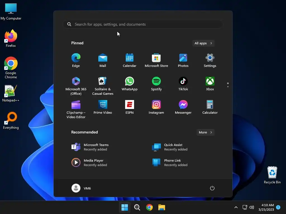Open TikTok app
The height and width of the screenshot is (214, 286).
pyautogui.click(x=183, y=84)
